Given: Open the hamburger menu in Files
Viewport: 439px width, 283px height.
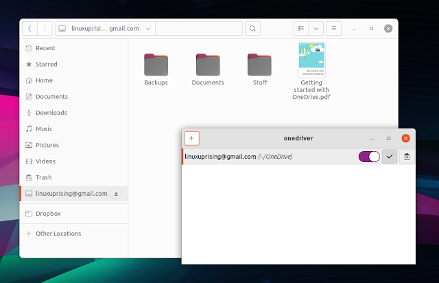Looking at the screenshot, I should (334, 29).
